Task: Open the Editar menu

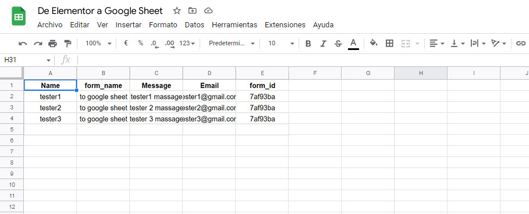Action: tap(80, 25)
